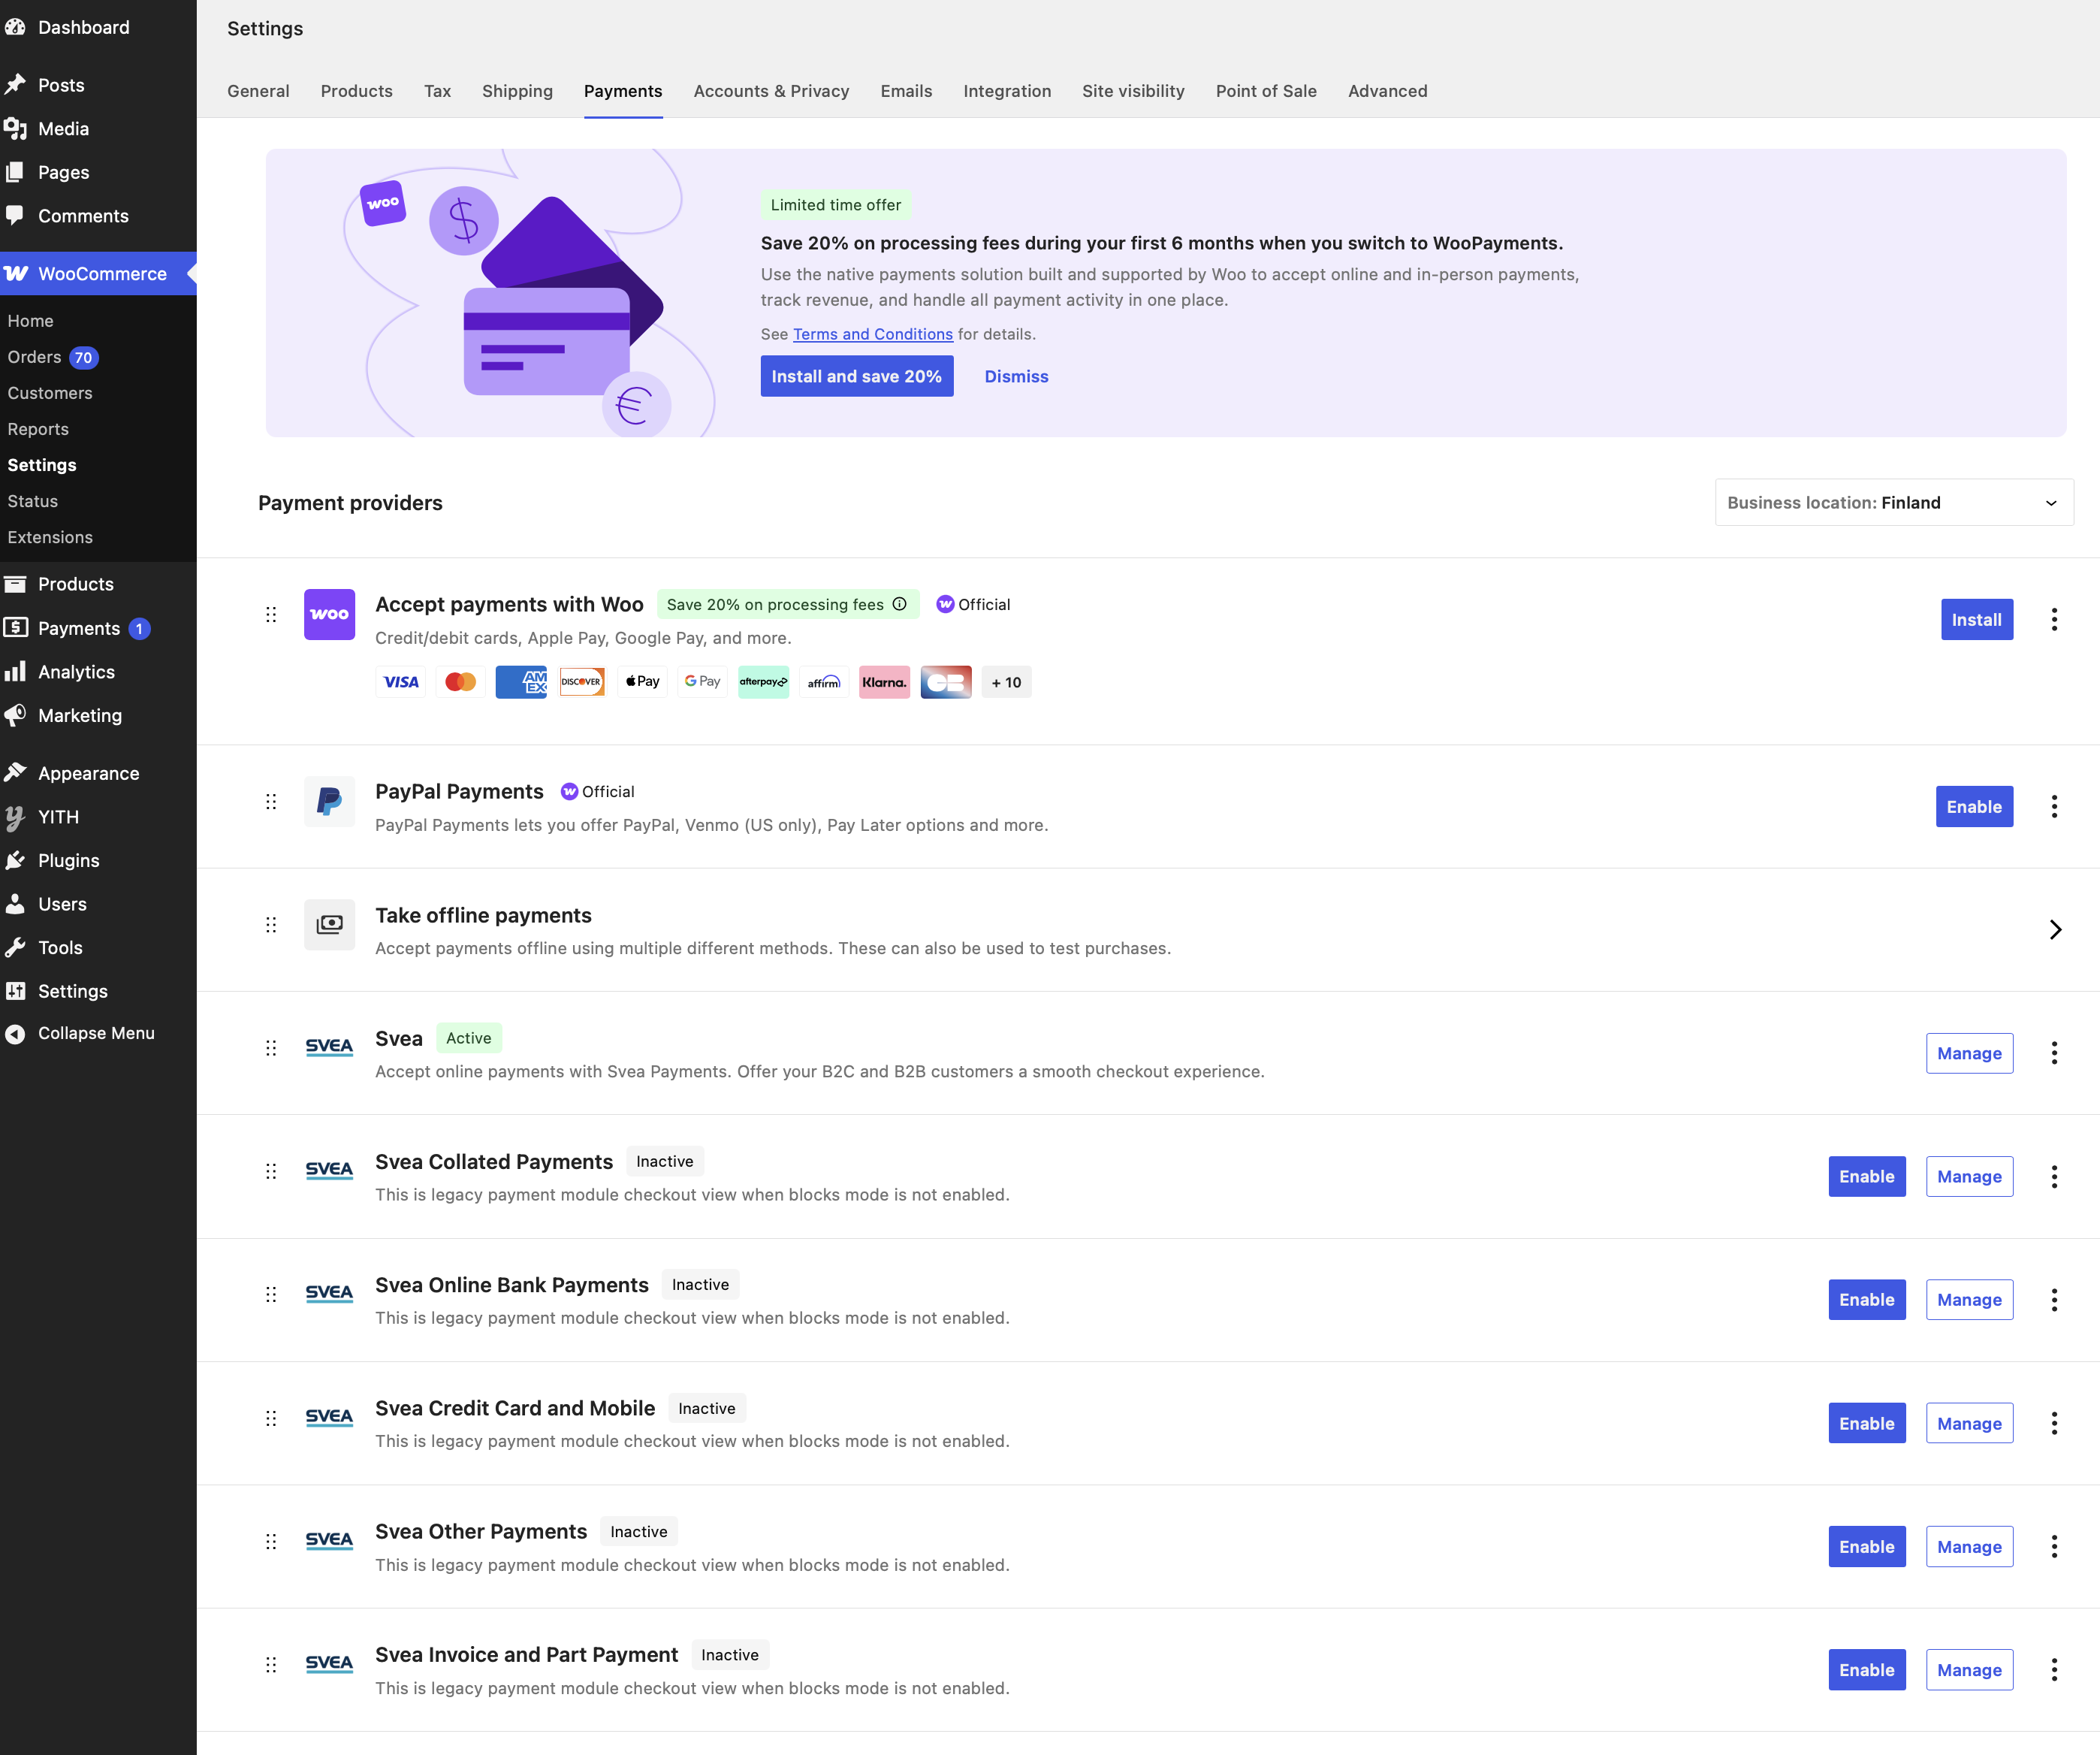The height and width of the screenshot is (1755, 2100).
Task: Click the Klarna payment method logo
Action: pos(884,682)
